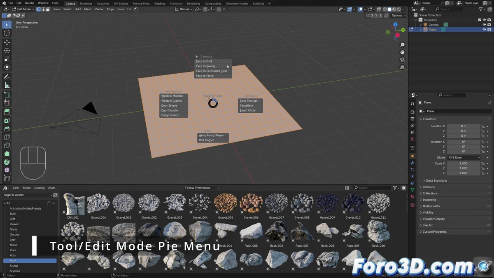Click the pan hand gizmo icon
Image resolution: width=494 pixels, height=278 pixels.
point(402,52)
